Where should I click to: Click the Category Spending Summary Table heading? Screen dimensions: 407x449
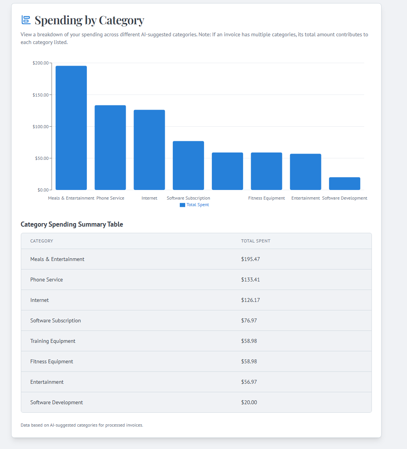coord(72,224)
